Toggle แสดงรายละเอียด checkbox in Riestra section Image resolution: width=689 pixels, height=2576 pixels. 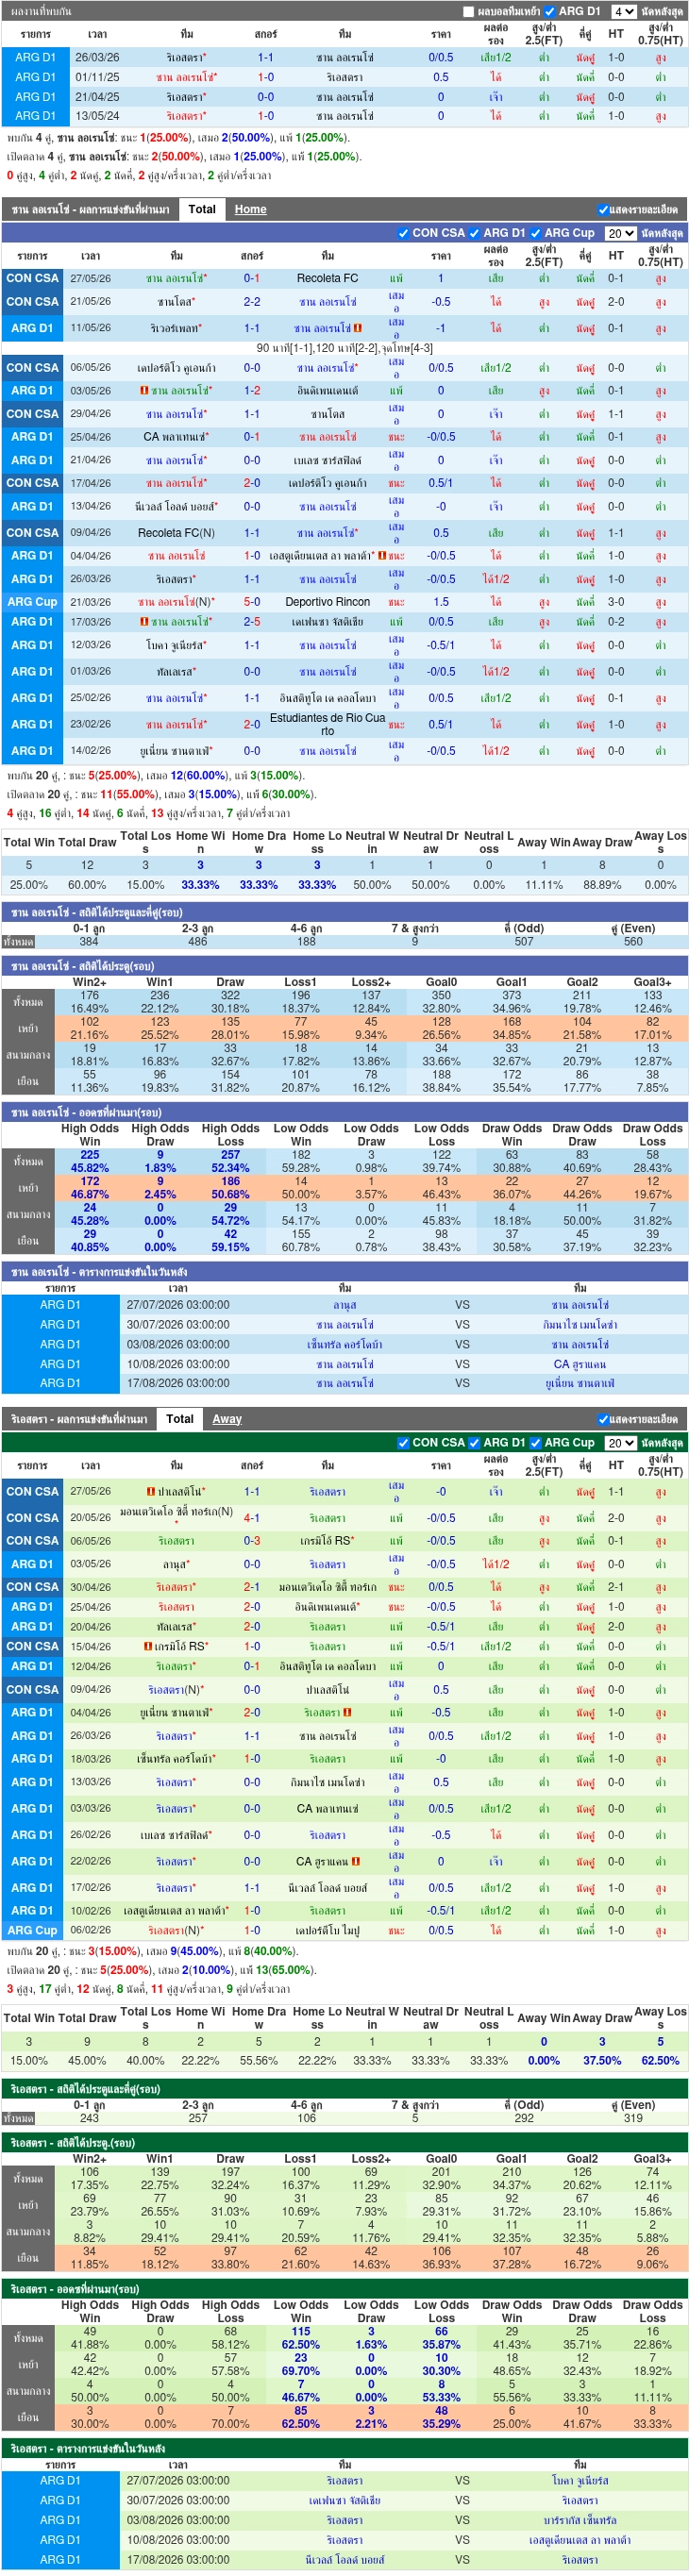[603, 1419]
